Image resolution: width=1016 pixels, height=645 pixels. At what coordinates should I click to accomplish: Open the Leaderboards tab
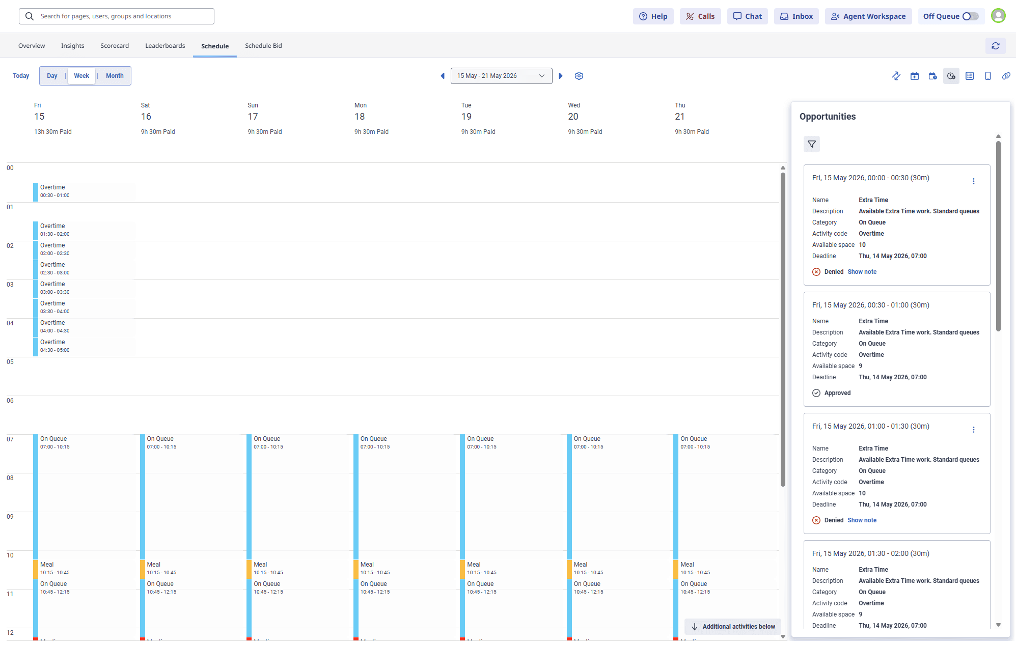pos(165,46)
